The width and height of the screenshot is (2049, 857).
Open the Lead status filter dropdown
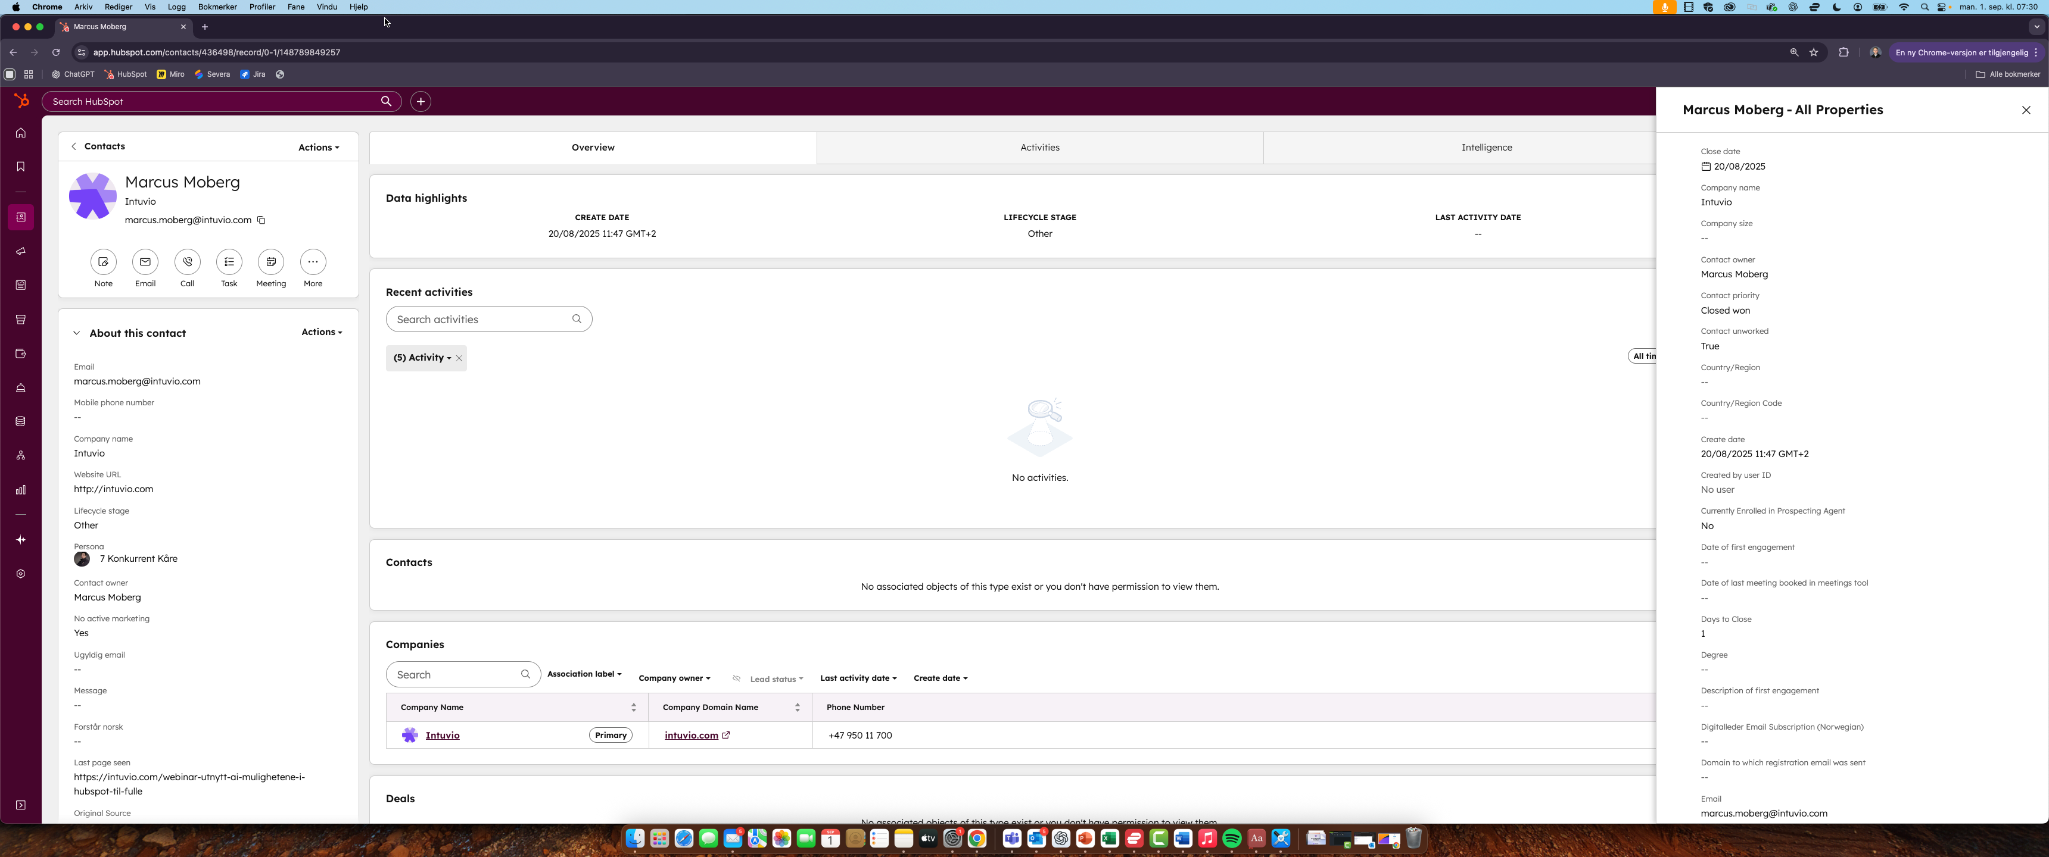tap(776, 679)
